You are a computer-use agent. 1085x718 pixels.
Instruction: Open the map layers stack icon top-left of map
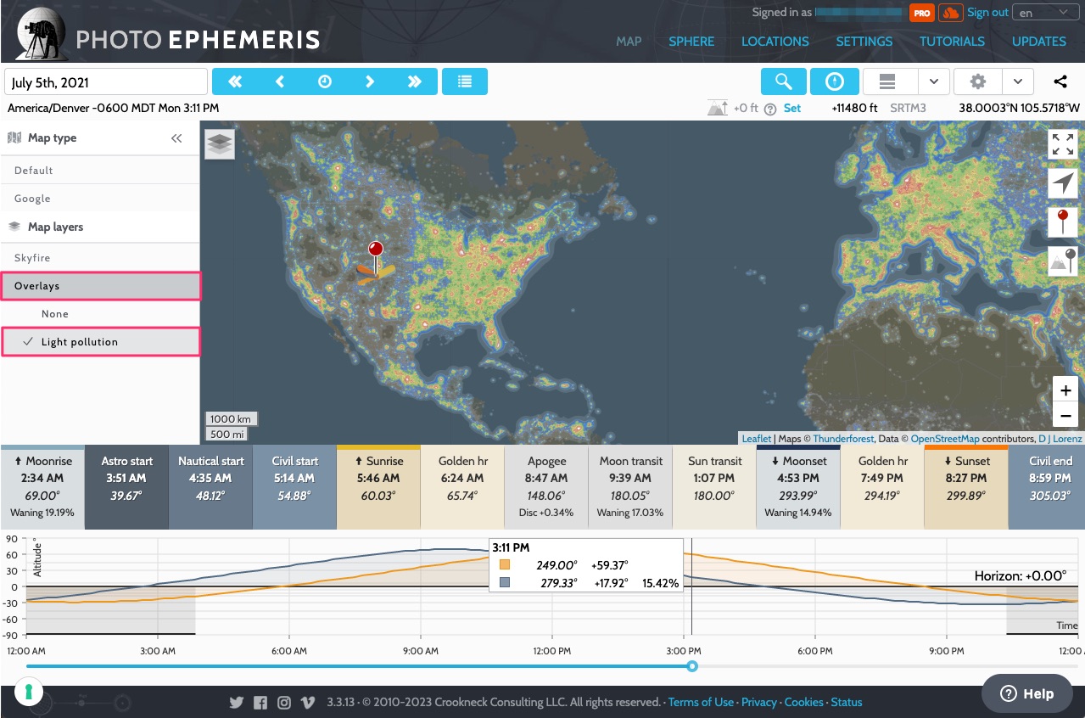[x=219, y=144]
